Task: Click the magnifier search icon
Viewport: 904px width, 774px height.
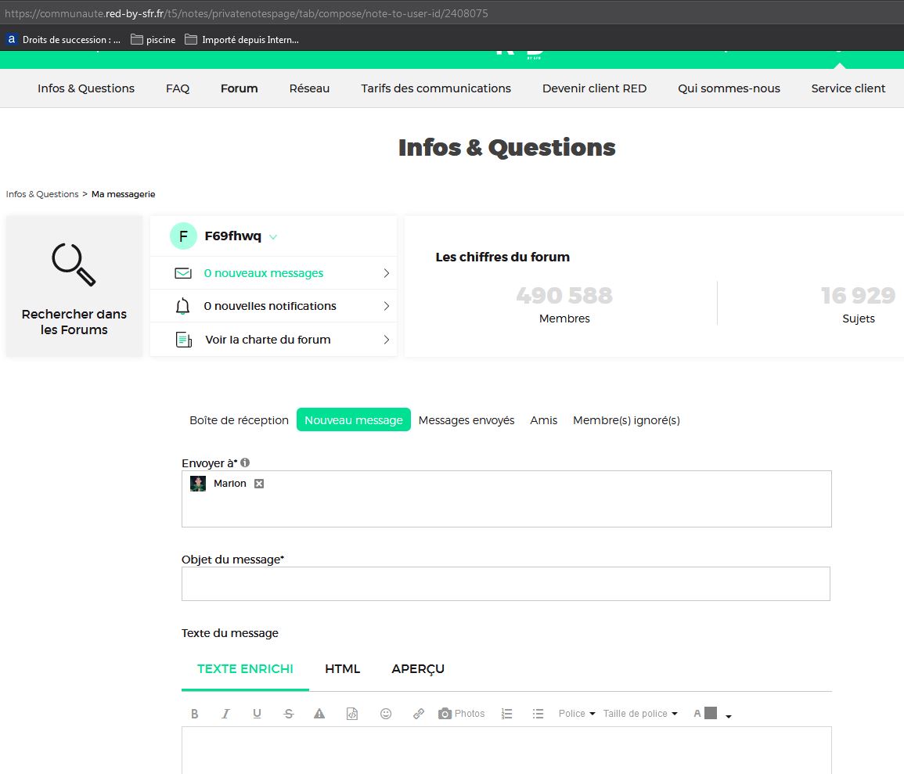Action: (74, 265)
